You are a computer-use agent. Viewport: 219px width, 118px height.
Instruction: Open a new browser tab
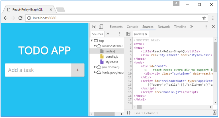60,10
